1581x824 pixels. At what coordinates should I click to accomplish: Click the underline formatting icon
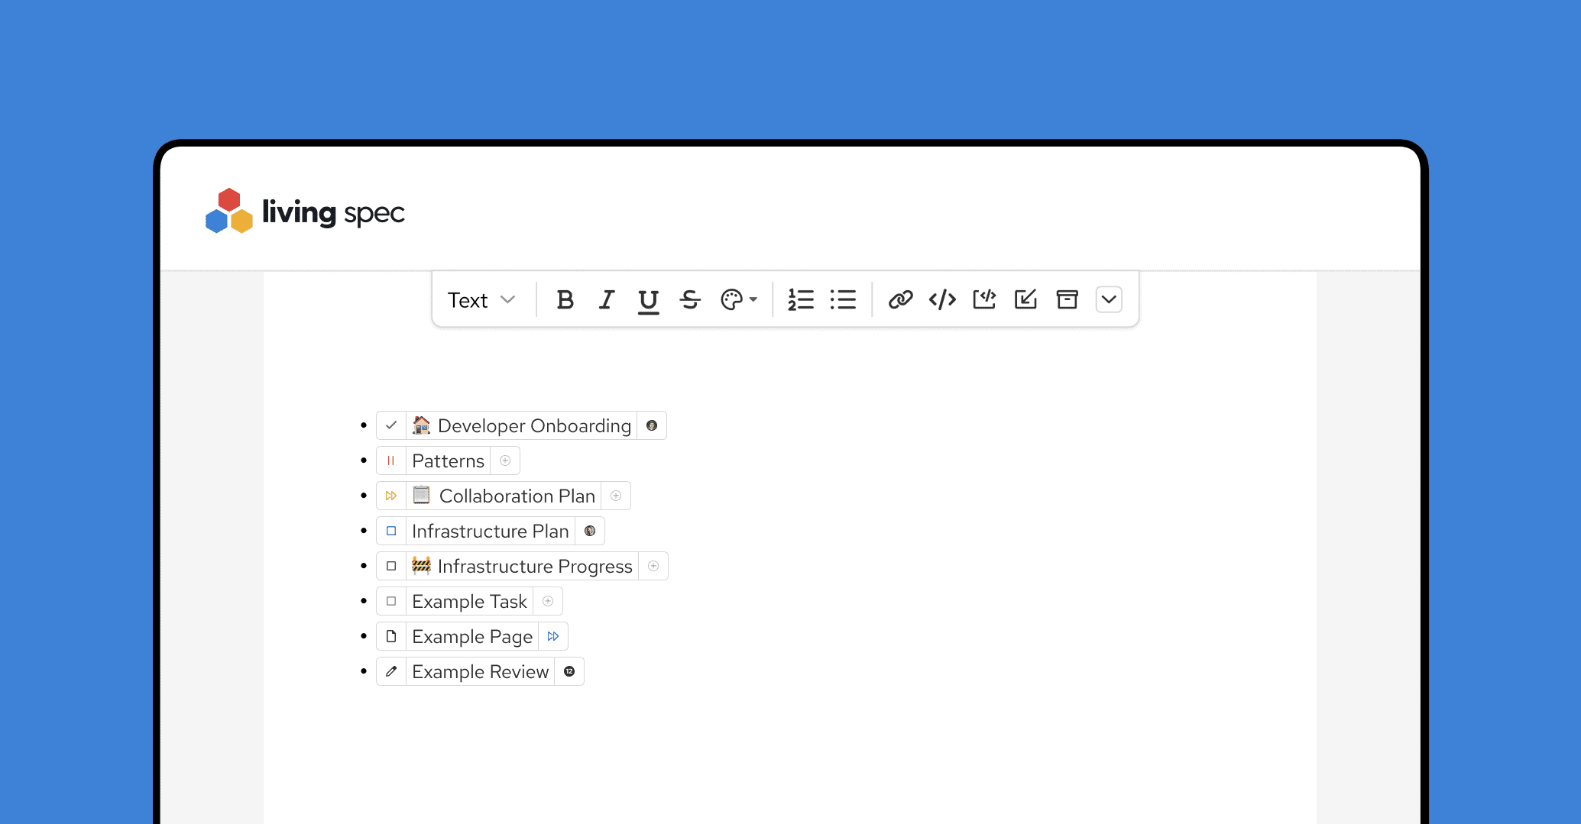[648, 300]
